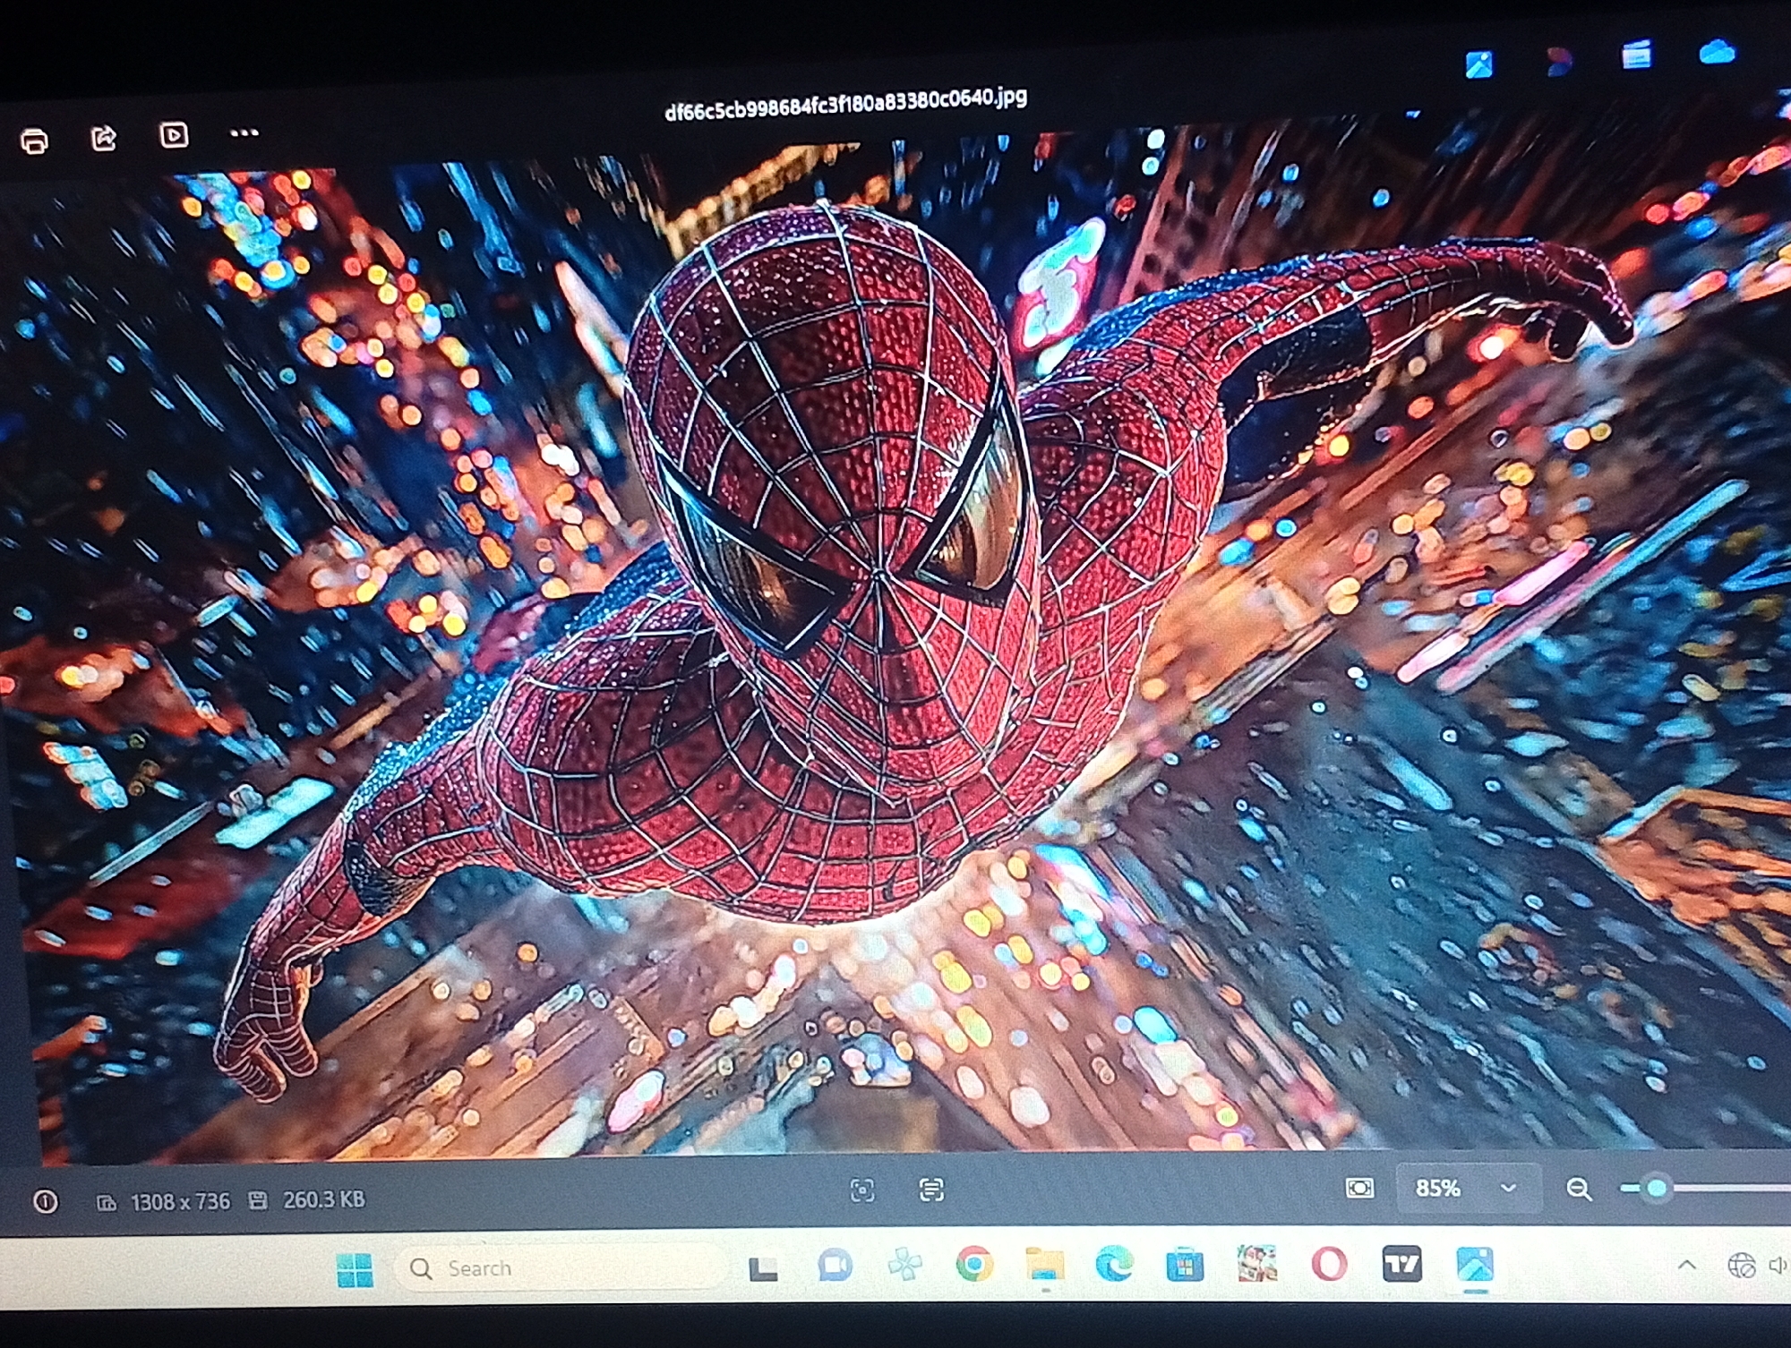This screenshot has width=1791, height=1348.
Task: Click the Photos gallery icon at top right
Action: pos(1478,64)
